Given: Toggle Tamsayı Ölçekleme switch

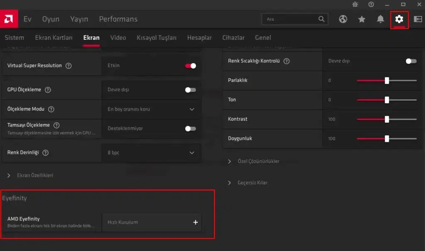Looking at the screenshot, I should [191, 129].
